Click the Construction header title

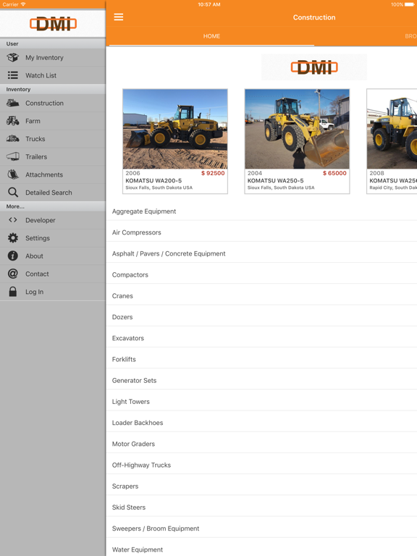pyautogui.click(x=314, y=17)
